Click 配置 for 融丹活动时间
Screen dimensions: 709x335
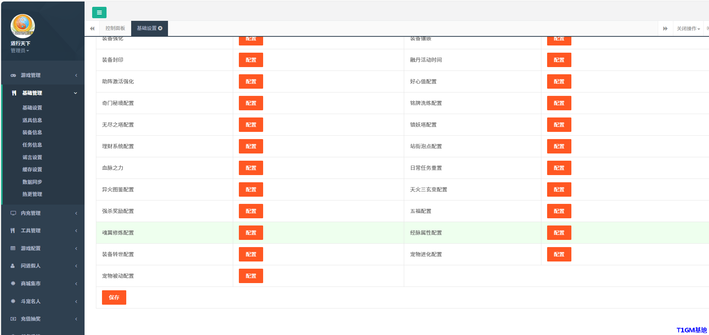(559, 60)
